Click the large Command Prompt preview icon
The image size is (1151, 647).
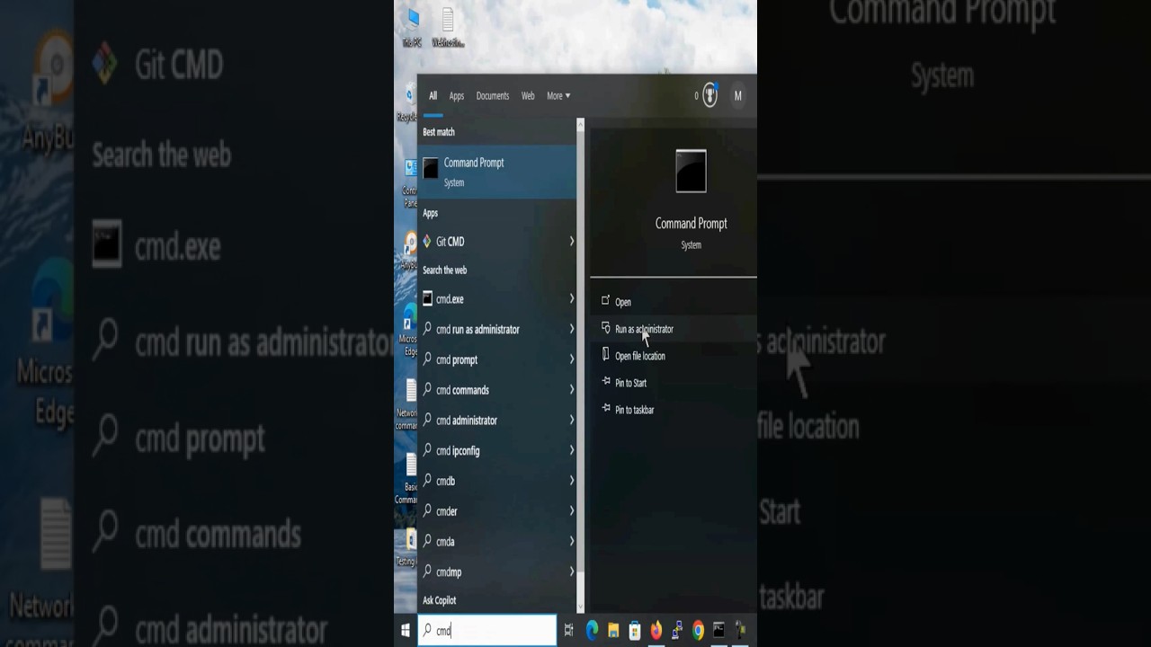point(691,171)
